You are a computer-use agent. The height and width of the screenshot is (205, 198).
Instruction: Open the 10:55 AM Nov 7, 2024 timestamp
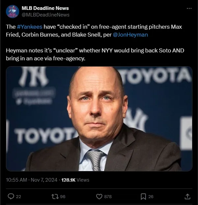click(x=31, y=180)
